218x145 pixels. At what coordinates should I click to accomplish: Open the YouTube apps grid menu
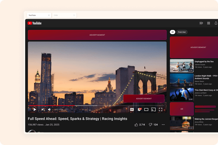[x=209, y=23]
